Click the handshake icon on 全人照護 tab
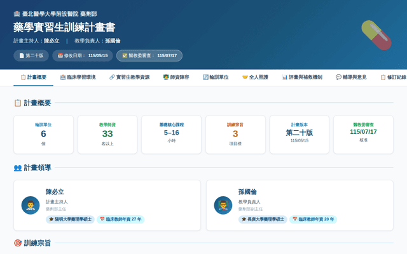 [245, 77]
